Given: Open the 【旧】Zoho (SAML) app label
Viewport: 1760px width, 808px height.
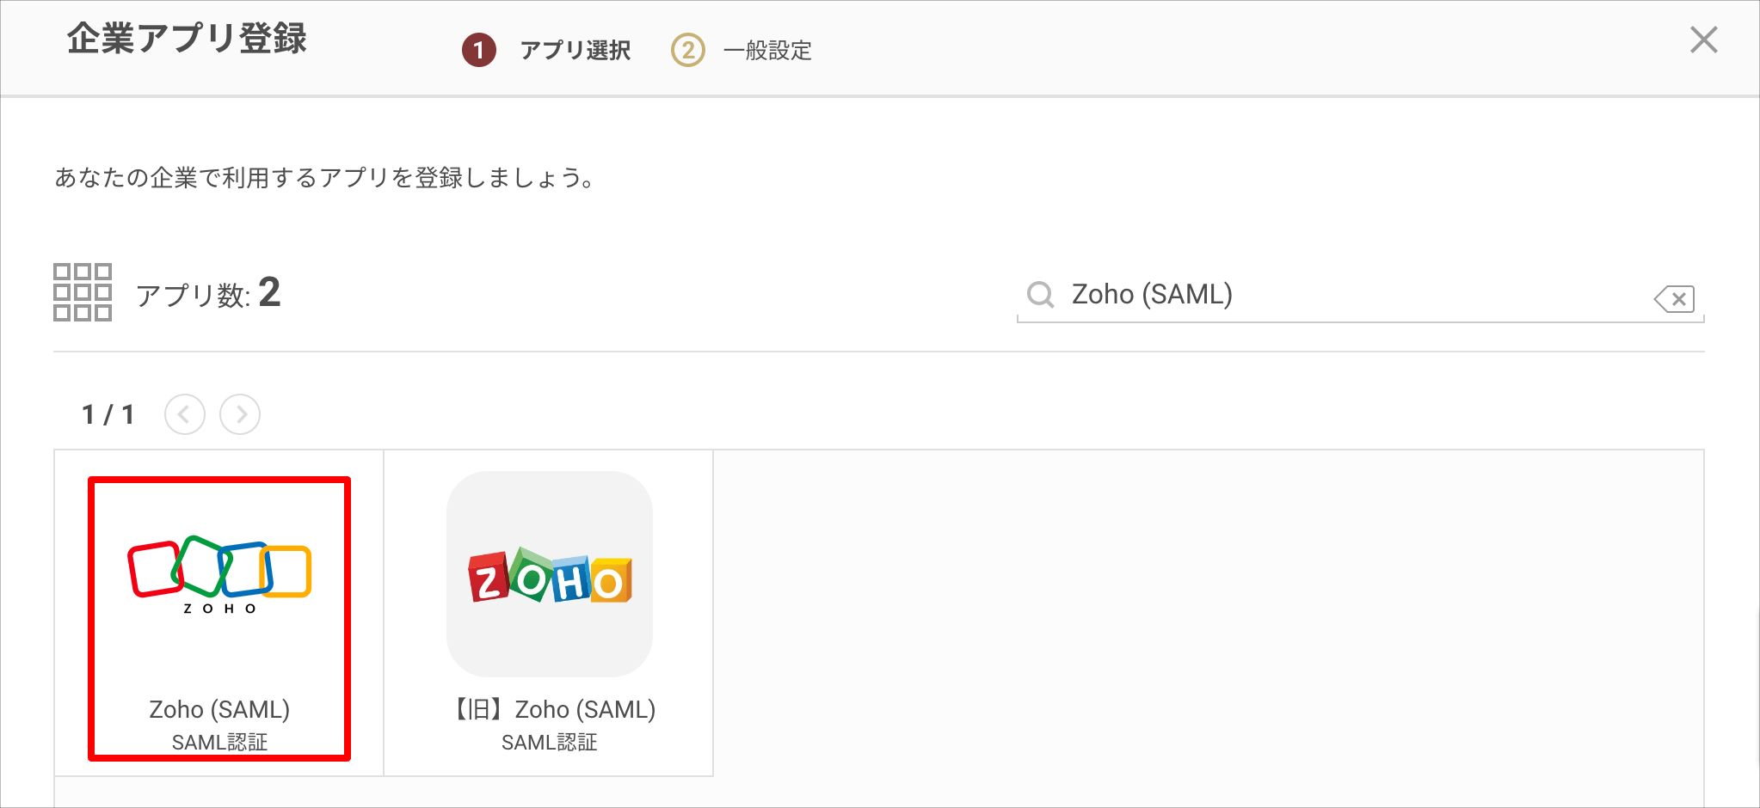Looking at the screenshot, I should [x=550, y=709].
